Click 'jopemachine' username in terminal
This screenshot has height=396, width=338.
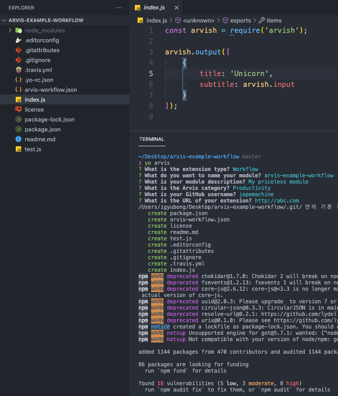pyautogui.click(x=256, y=194)
